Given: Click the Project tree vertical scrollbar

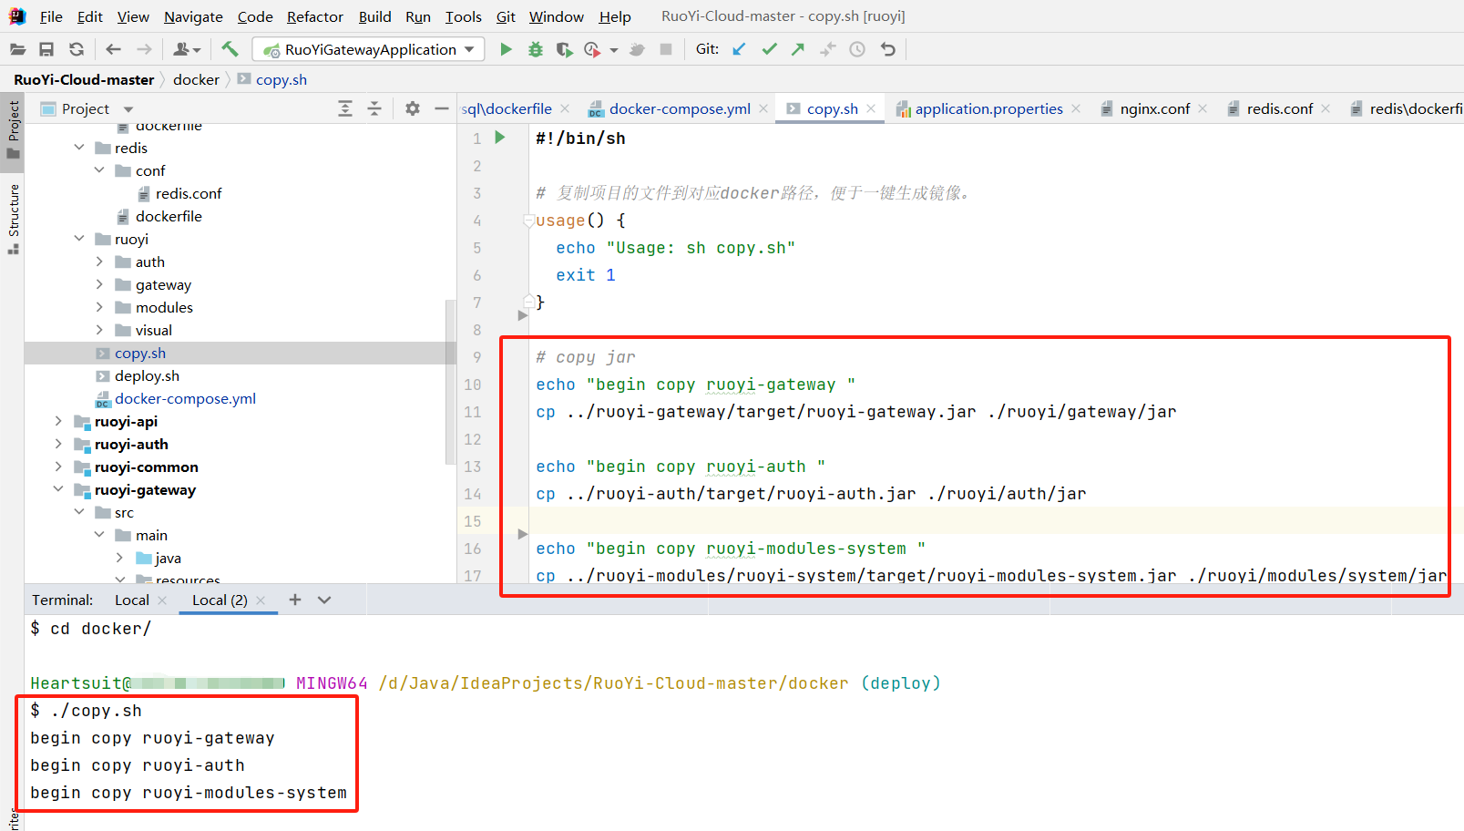Looking at the screenshot, I should point(450,383).
